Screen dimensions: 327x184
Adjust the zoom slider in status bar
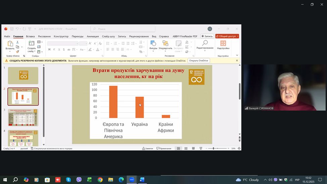(x=214, y=148)
